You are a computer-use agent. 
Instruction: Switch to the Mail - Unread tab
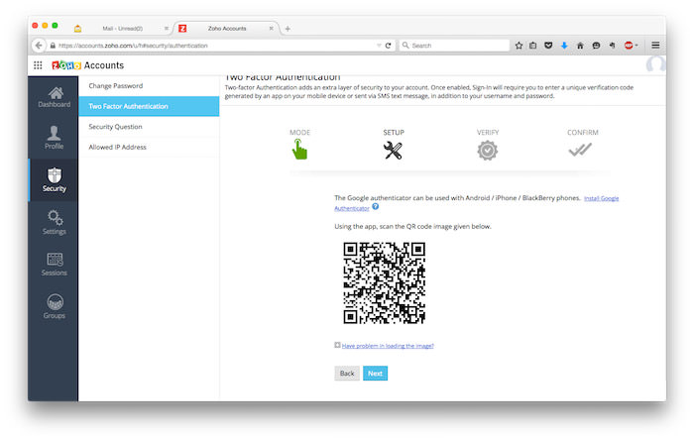pos(122,29)
